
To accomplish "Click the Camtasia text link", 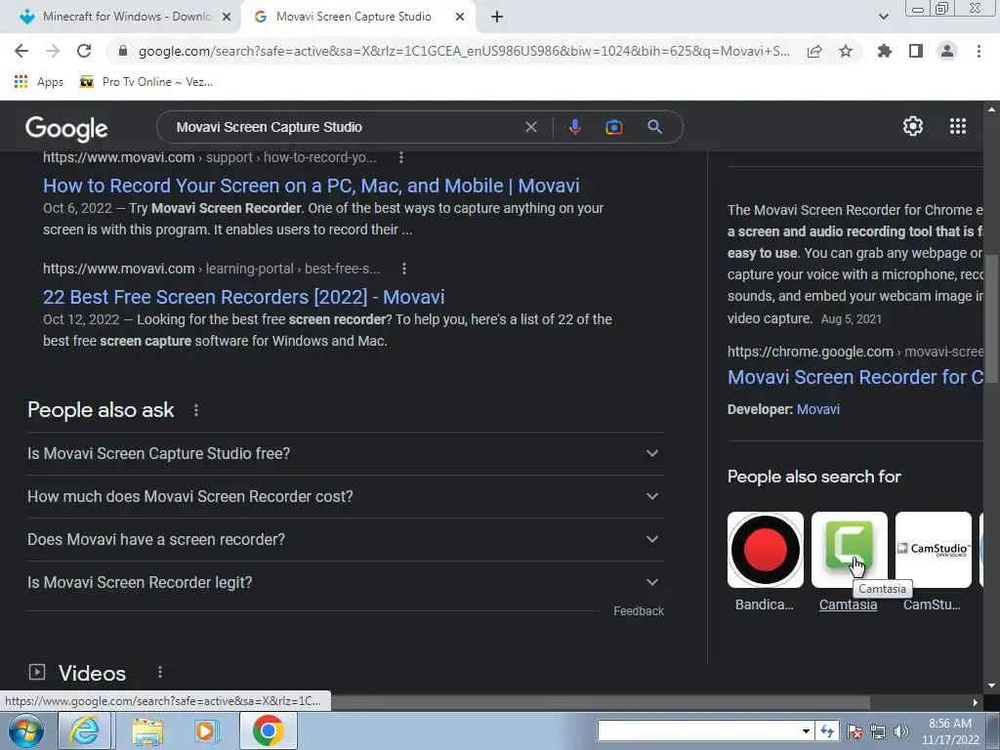I will pyautogui.click(x=849, y=604).
